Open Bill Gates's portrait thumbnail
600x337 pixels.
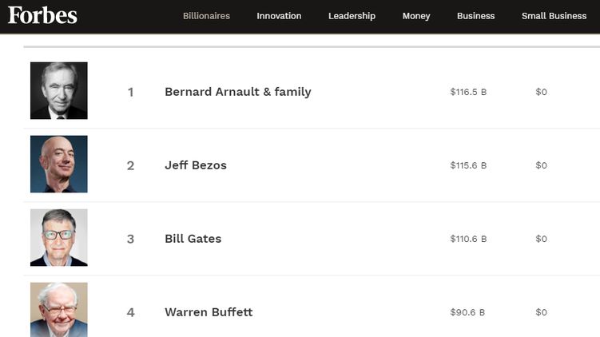click(59, 238)
